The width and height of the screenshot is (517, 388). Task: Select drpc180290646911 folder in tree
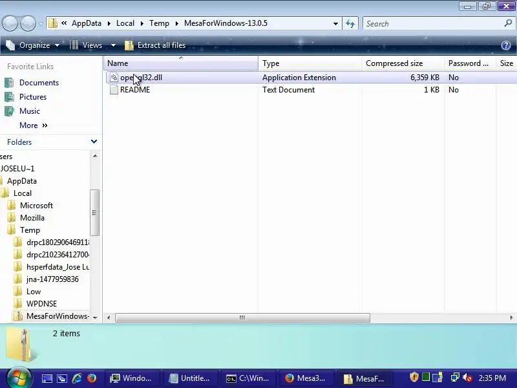click(58, 242)
